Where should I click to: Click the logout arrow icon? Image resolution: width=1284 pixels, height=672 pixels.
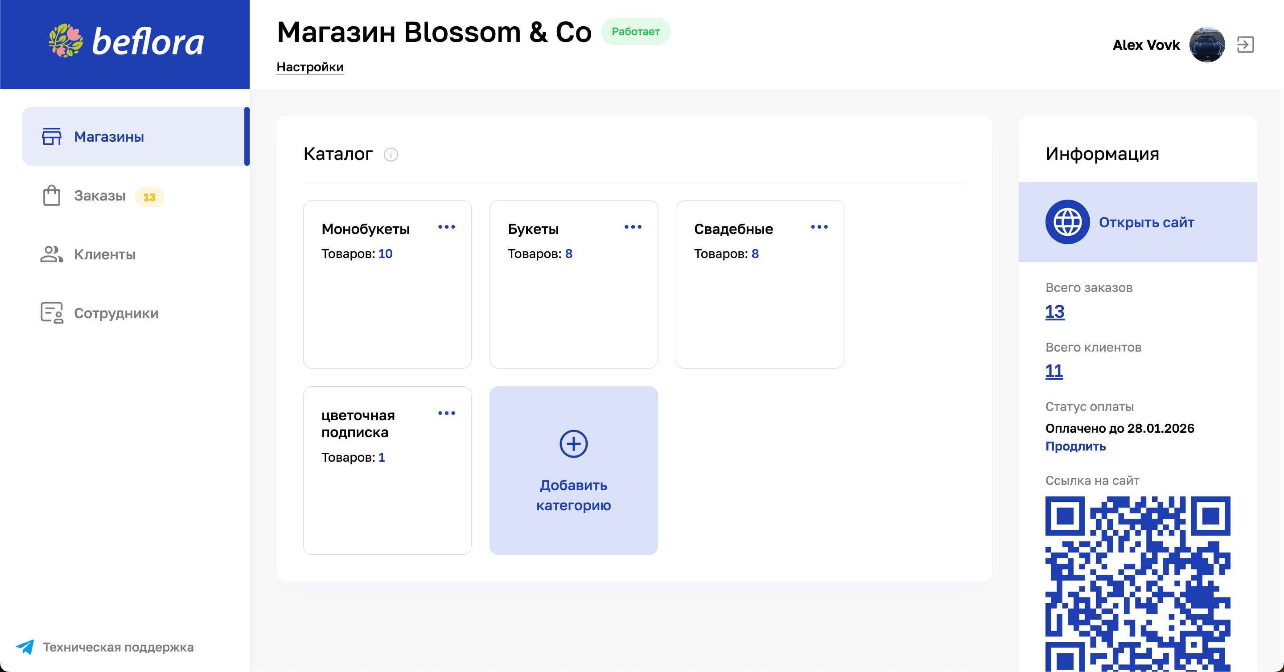click(1245, 45)
